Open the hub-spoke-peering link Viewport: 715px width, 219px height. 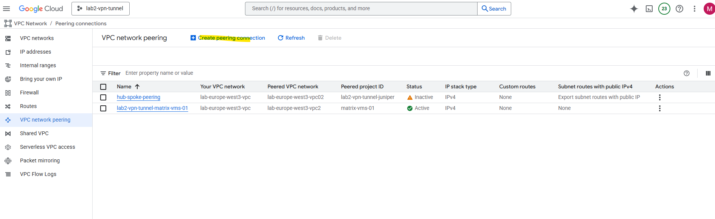138,97
